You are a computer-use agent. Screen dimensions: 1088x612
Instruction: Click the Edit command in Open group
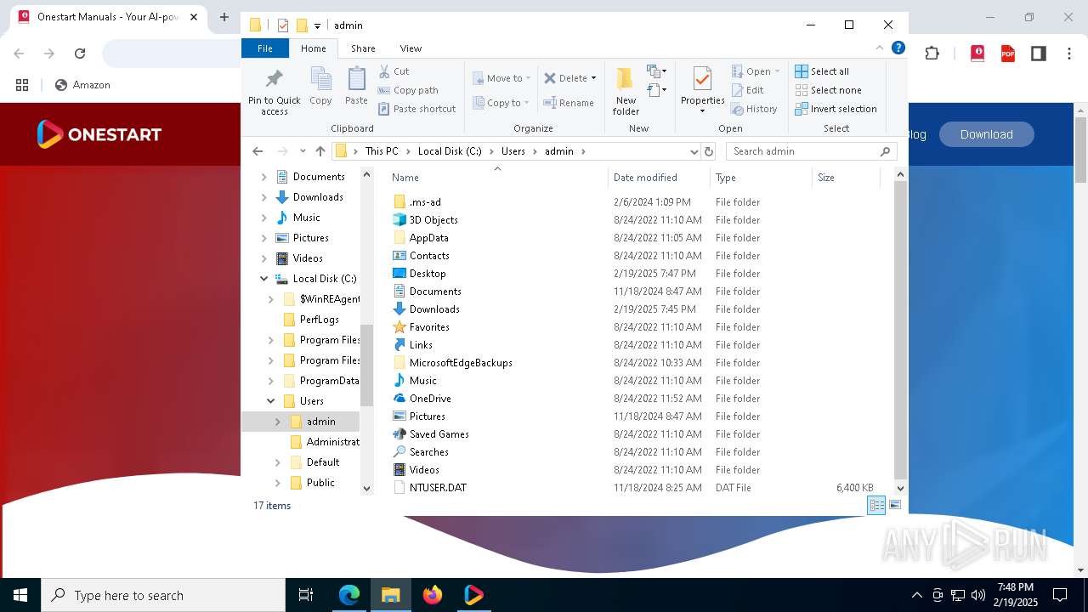(x=747, y=90)
